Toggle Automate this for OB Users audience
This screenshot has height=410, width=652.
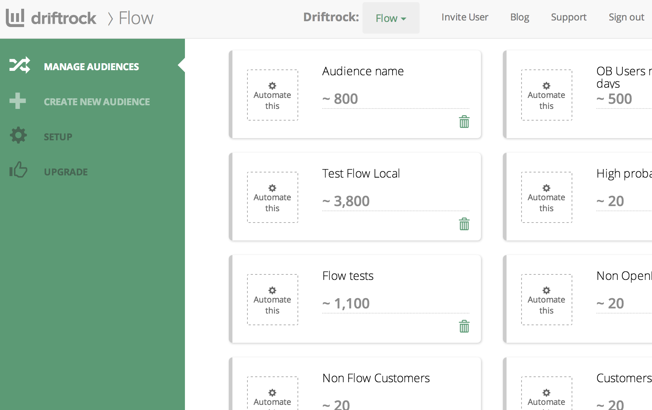546,95
